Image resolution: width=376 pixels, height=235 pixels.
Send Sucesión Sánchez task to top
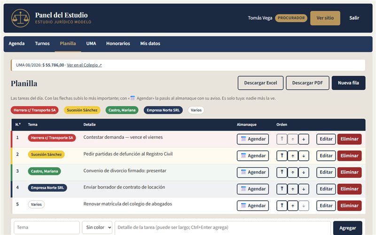tap(282, 156)
